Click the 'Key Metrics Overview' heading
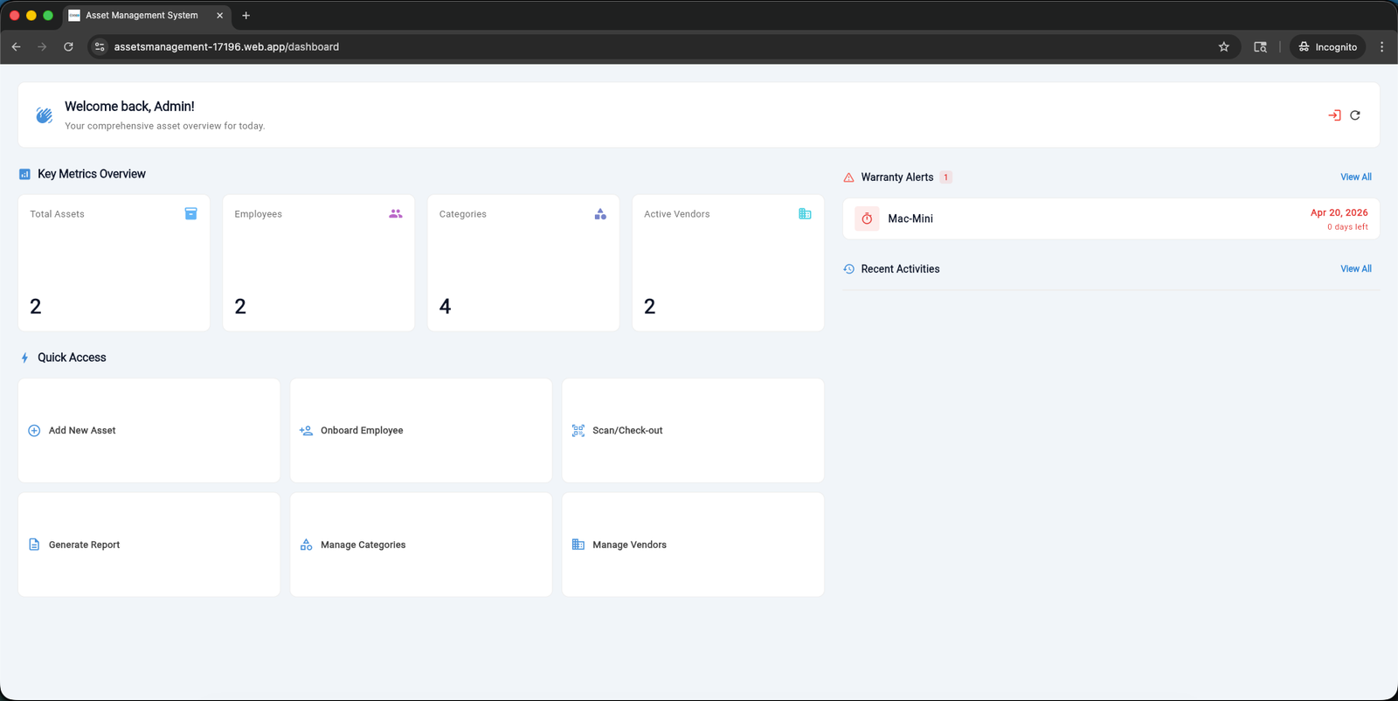Viewport: 1398px width, 701px height. point(92,174)
